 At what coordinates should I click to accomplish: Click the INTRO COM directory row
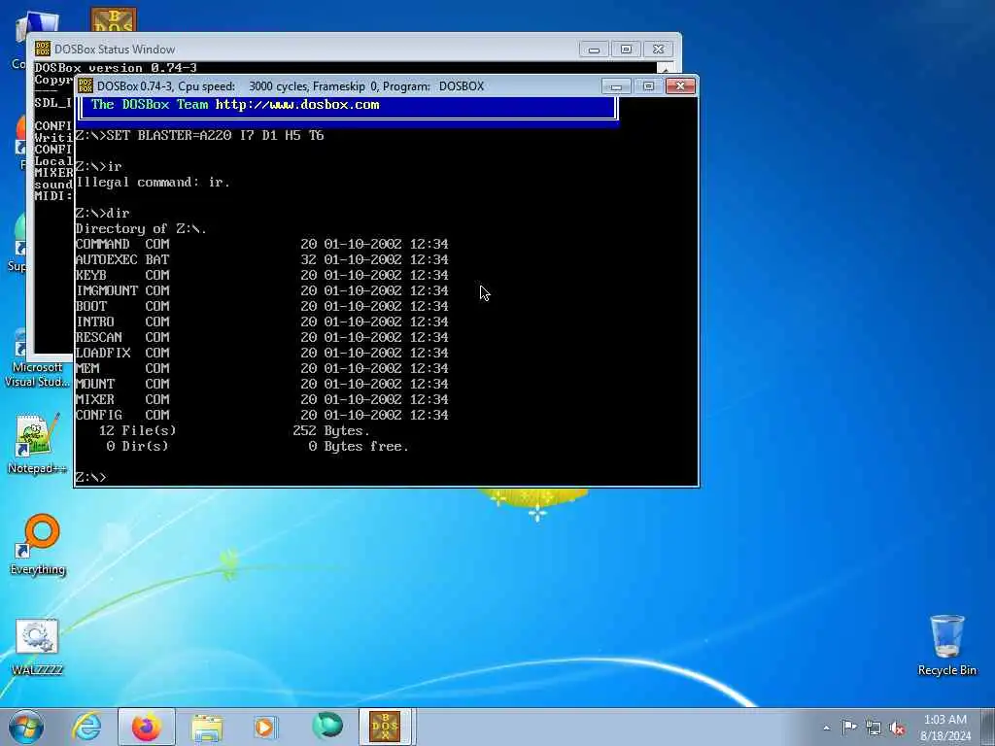pyautogui.click(x=261, y=322)
